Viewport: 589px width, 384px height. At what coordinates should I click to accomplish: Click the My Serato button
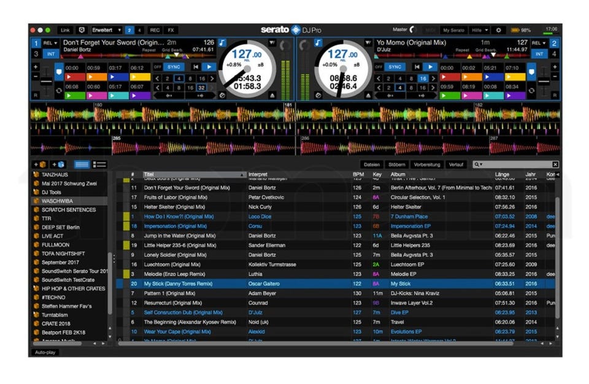point(453,30)
